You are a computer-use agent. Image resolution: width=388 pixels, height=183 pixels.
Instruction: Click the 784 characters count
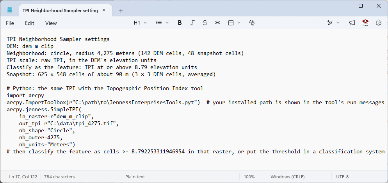tap(59, 177)
